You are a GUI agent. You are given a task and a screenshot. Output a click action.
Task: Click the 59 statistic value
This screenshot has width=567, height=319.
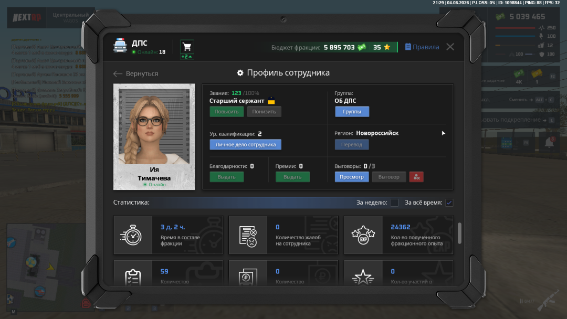point(164,271)
